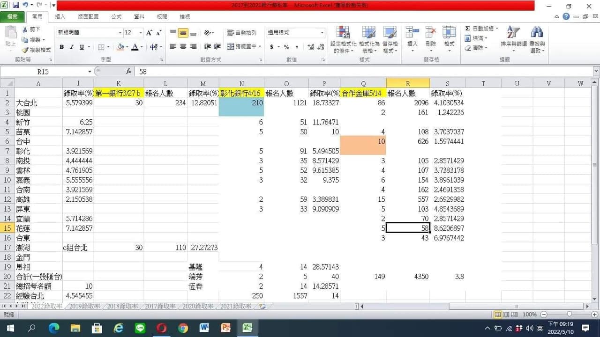Apply bold formatting with B button
Screen dimensions: 600x337
pyautogui.click(x=61, y=47)
